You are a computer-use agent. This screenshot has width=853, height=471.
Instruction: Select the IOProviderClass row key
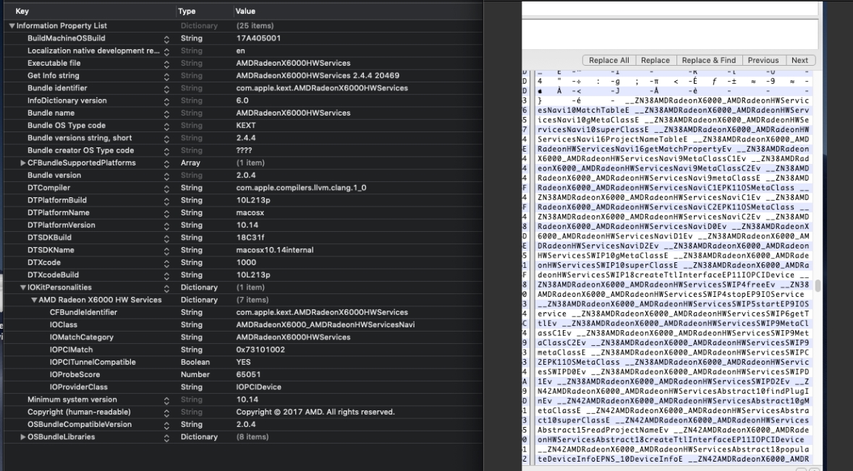[78, 387]
